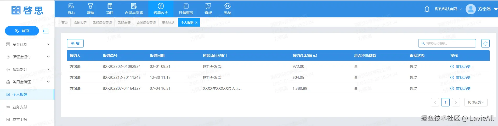This screenshot has height=126, width=498.
Task: Switch to the 合同拟定 tab
Action: pyautogui.click(x=80, y=23)
